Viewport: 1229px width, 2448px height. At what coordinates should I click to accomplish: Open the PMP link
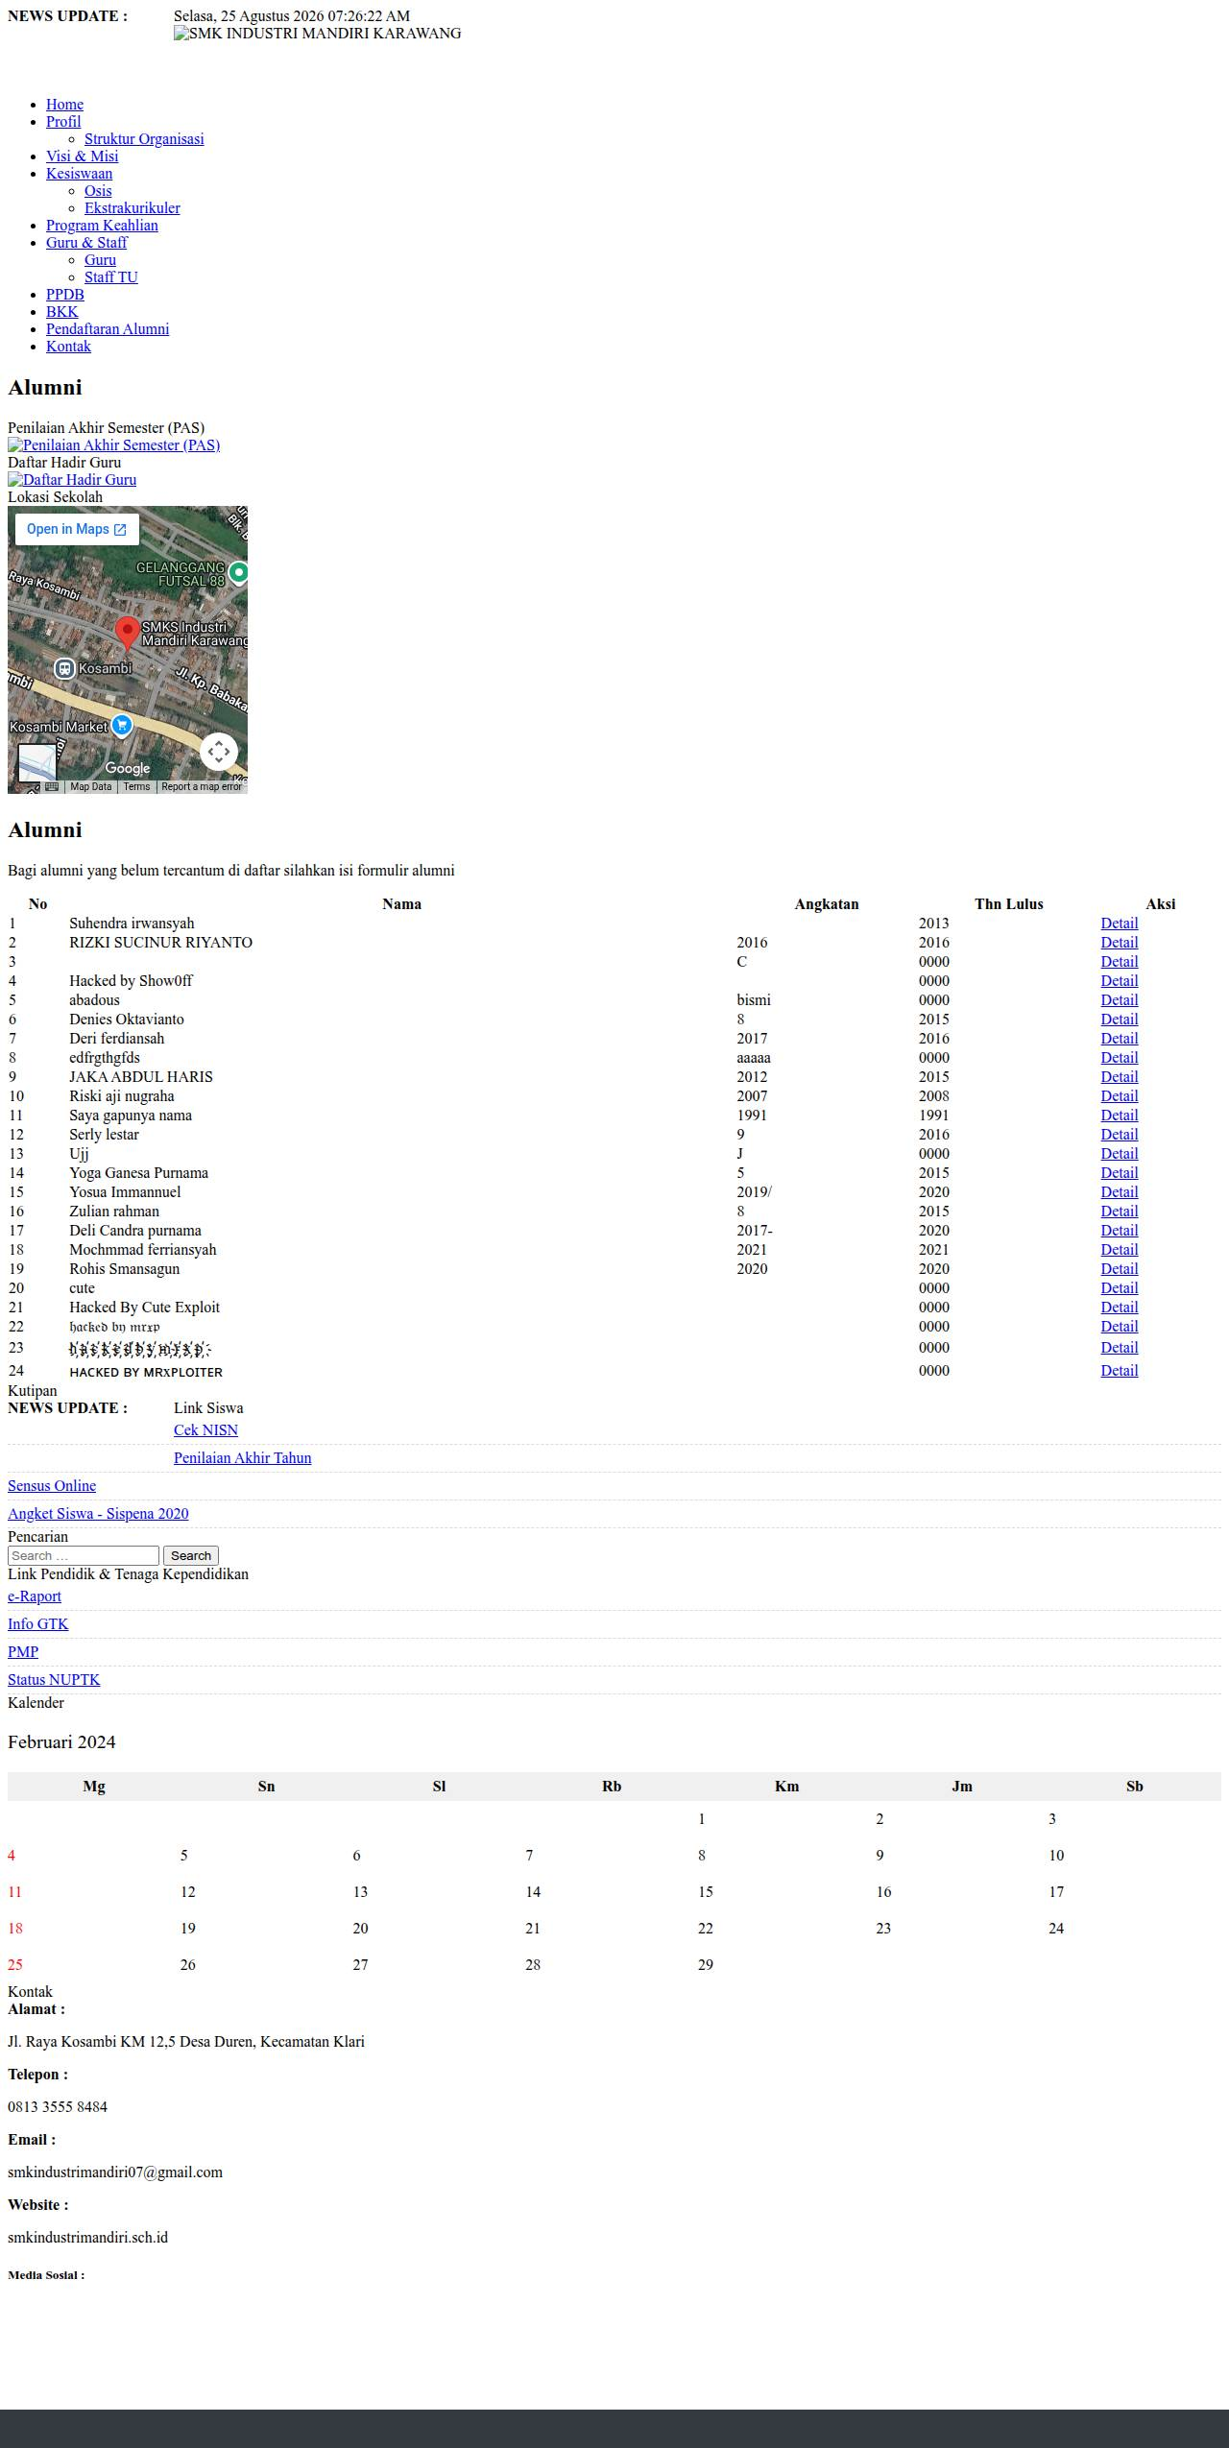[x=23, y=1652]
